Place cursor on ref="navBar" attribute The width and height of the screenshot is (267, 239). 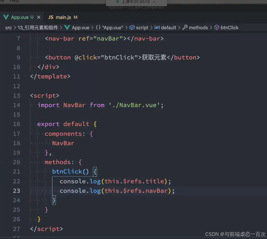[x=101, y=39]
